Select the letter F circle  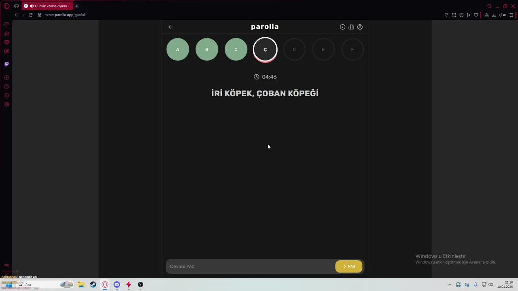pyautogui.click(x=352, y=49)
